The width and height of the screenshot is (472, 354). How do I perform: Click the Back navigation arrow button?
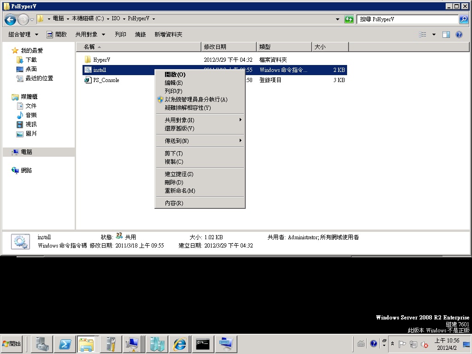[x=11, y=19]
